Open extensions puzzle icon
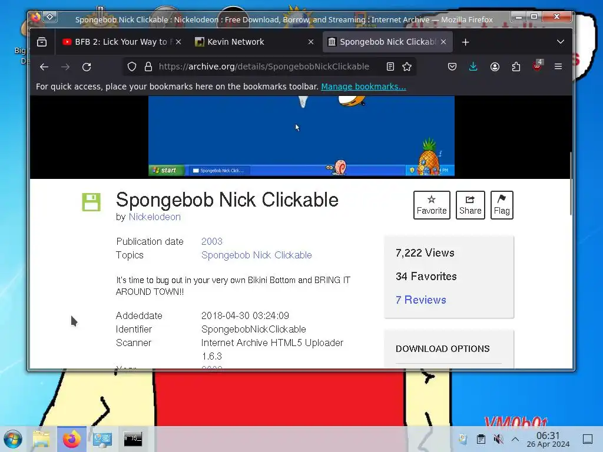603x452 pixels. tap(516, 67)
